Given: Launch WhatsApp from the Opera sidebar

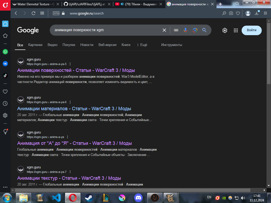Looking at the screenshot, I should (x=5, y=52).
